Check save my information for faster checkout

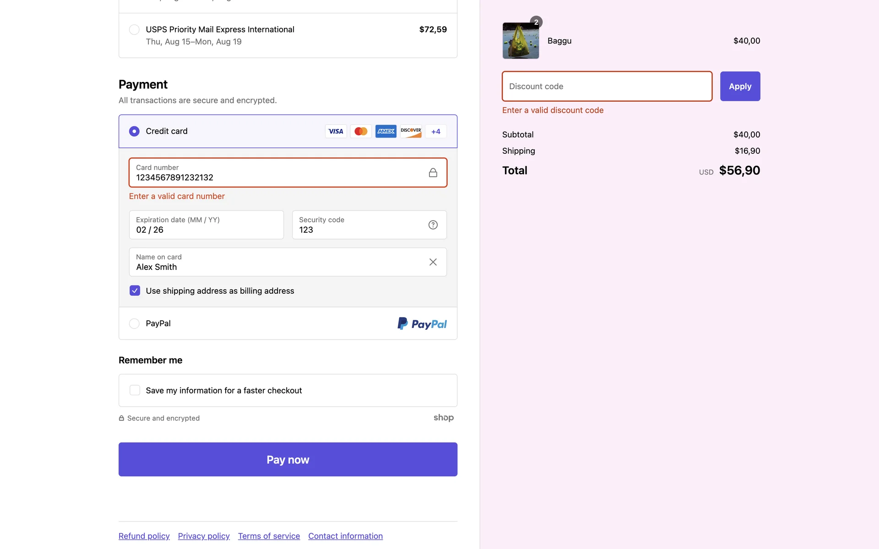tap(135, 390)
